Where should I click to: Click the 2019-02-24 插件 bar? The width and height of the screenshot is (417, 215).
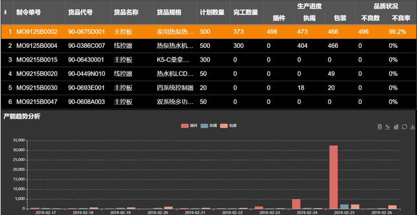pyautogui.click(x=296, y=204)
